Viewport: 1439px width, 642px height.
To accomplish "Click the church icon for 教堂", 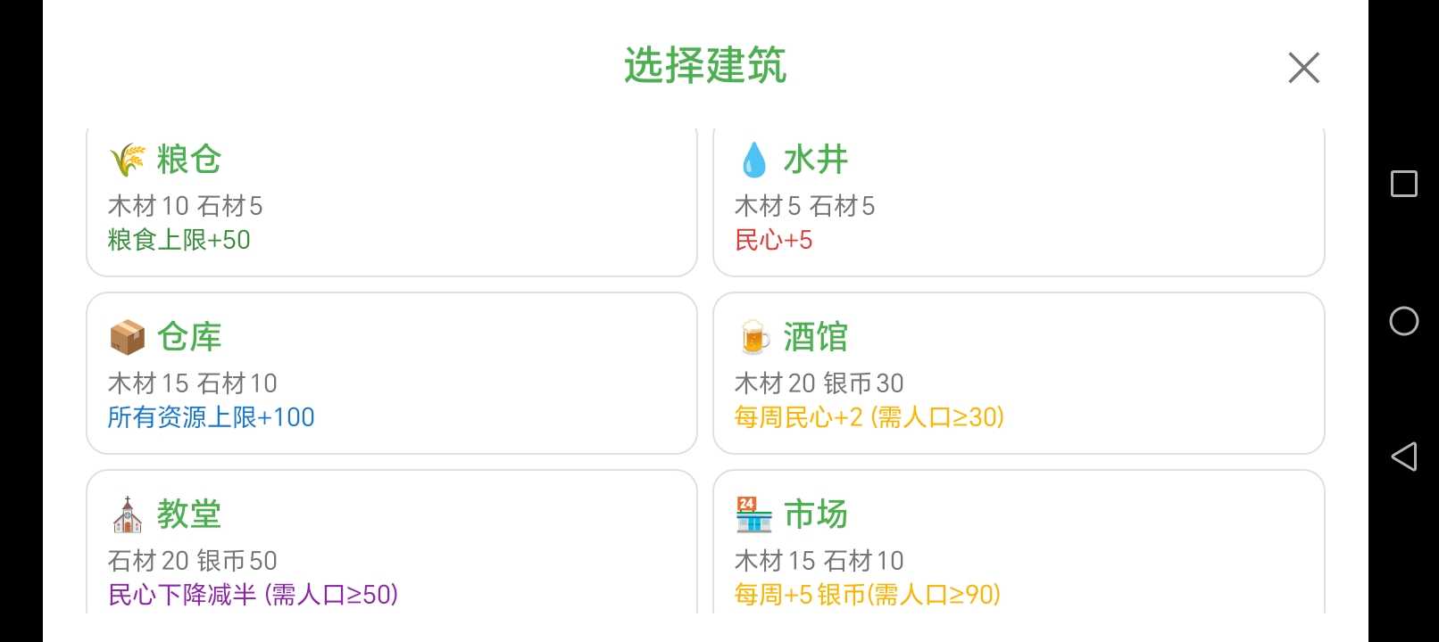I will [127, 514].
